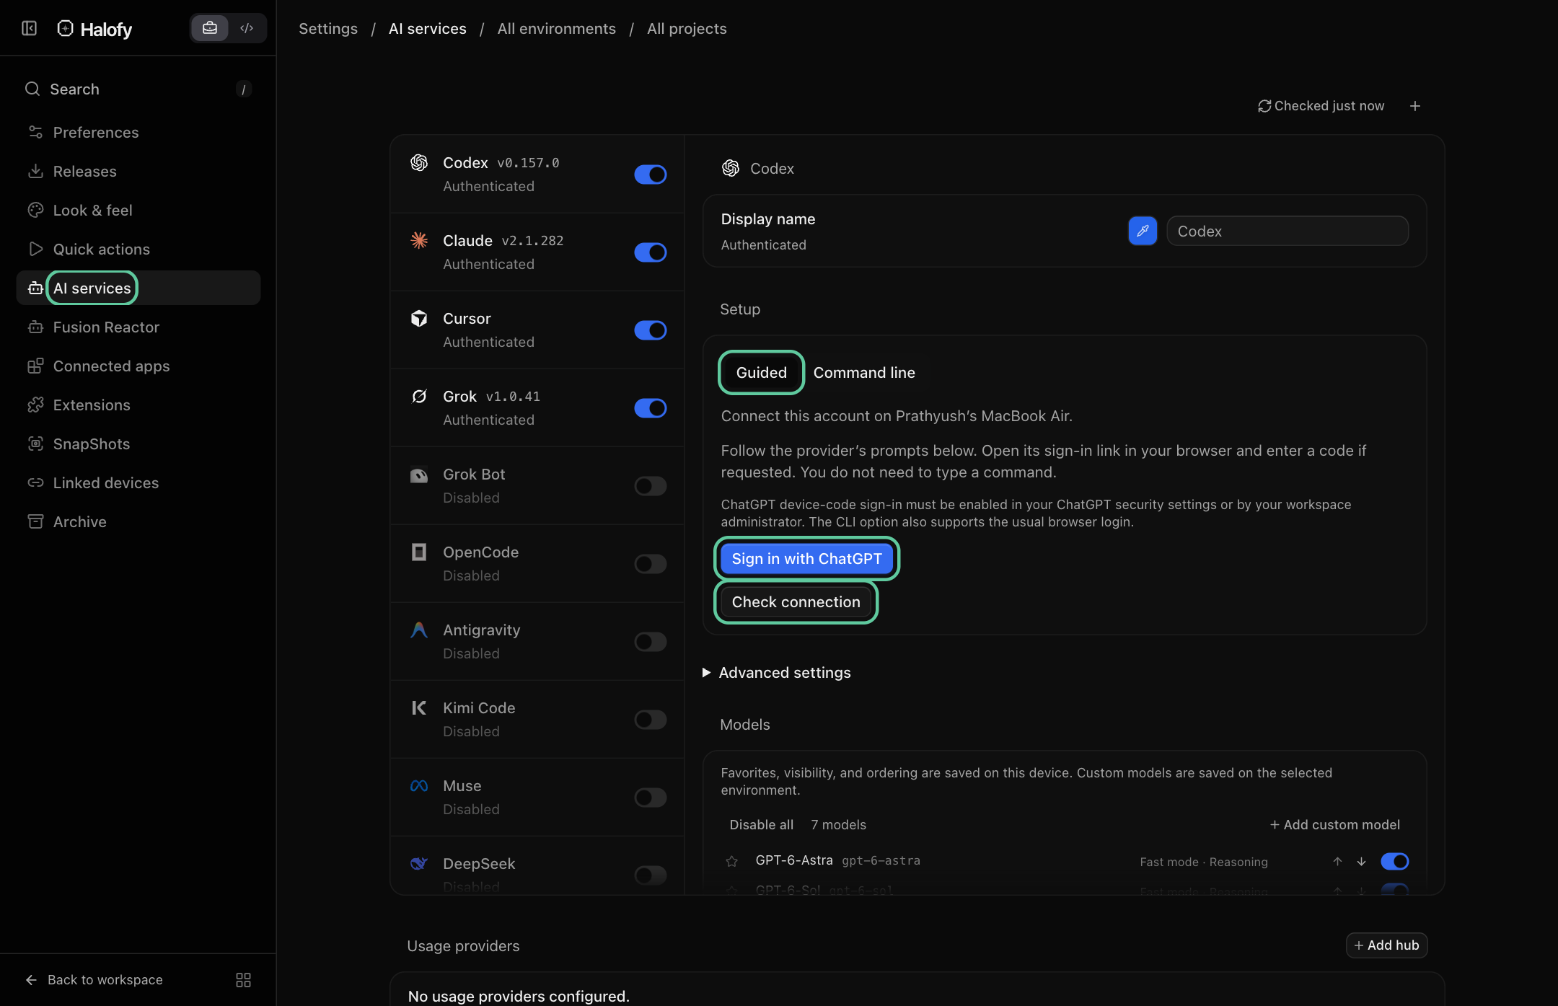This screenshot has width=1558, height=1006.
Task: Enable the Grok Bot service
Action: tap(650, 486)
